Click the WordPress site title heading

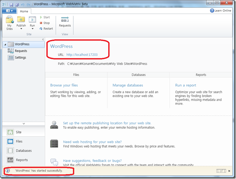pos(62,46)
